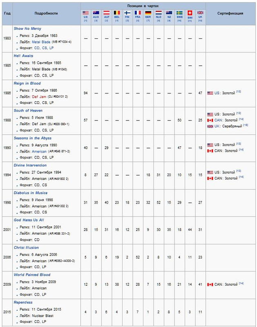Image resolution: width=257 pixels, height=327 pixels.
Task: Click the US flag icon in chart header
Action: 85,13
